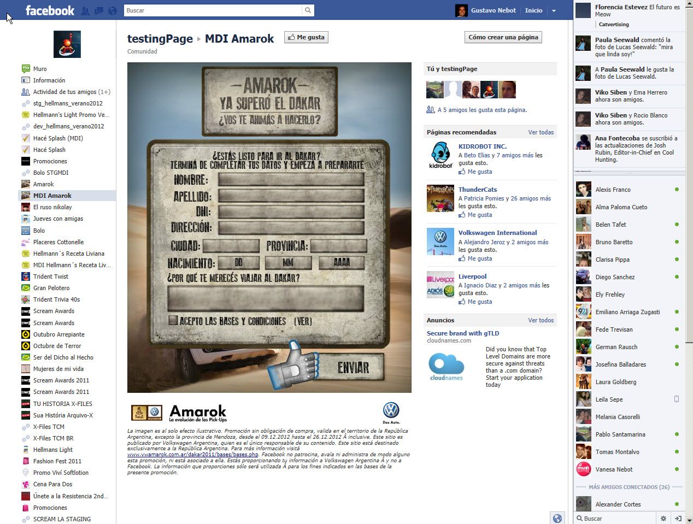Click the Gran Pelotero app icon in sidebar
The image size is (693, 524).
pyautogui.click(x=26, y=288)
